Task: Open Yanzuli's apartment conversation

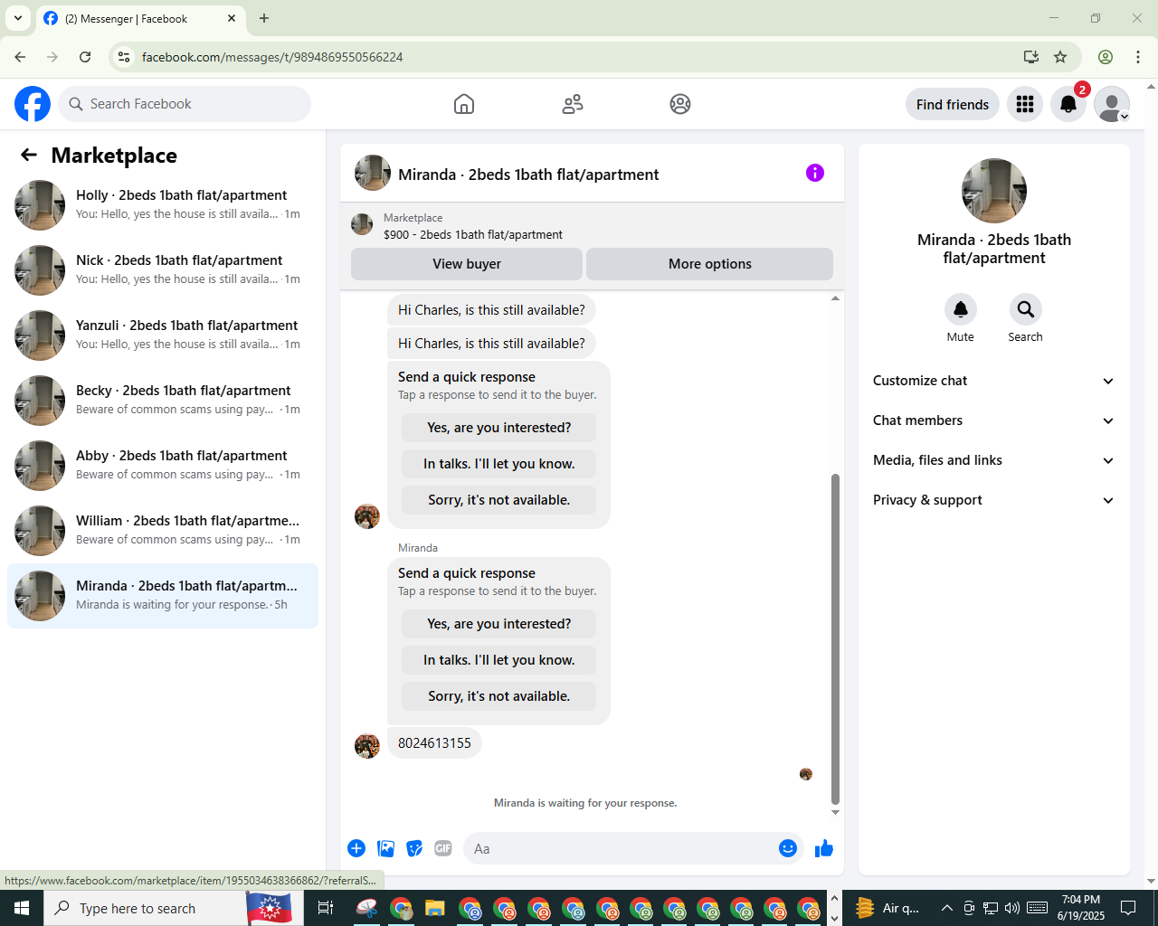Action: tap(163, 335)
